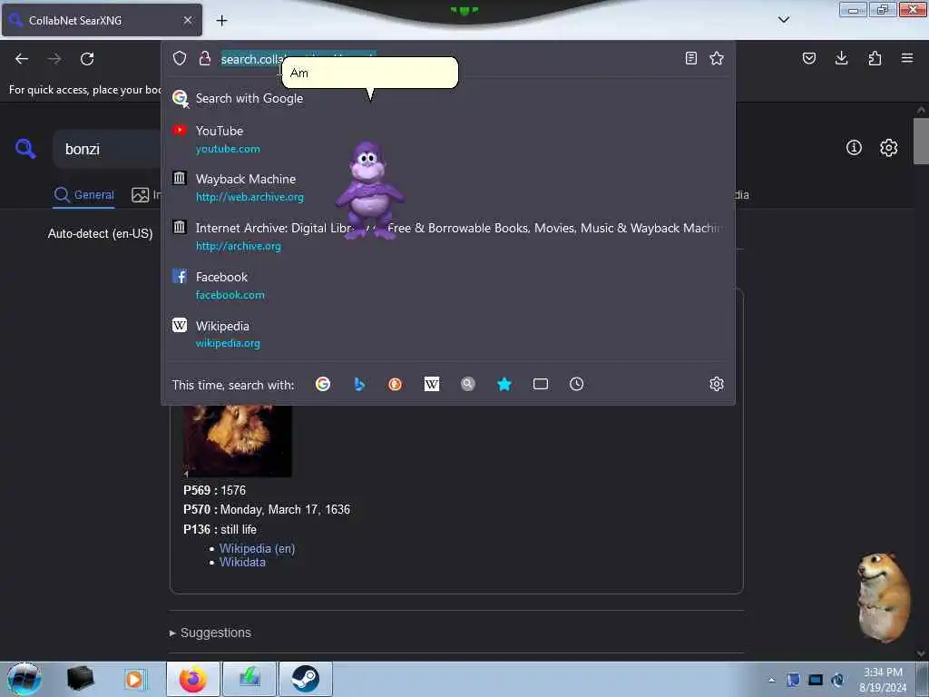The image size is (929, 697).
Task: Show hidden system tray icons
Action: click(x=771, y=680)
